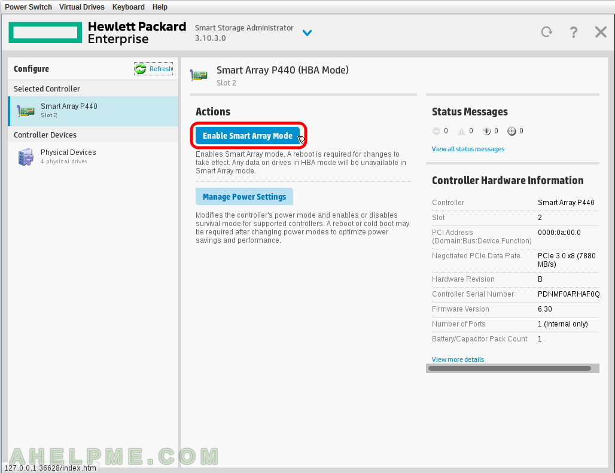Open View more details link
Viewport: 615px width, 473px height.
click(458, 359)
